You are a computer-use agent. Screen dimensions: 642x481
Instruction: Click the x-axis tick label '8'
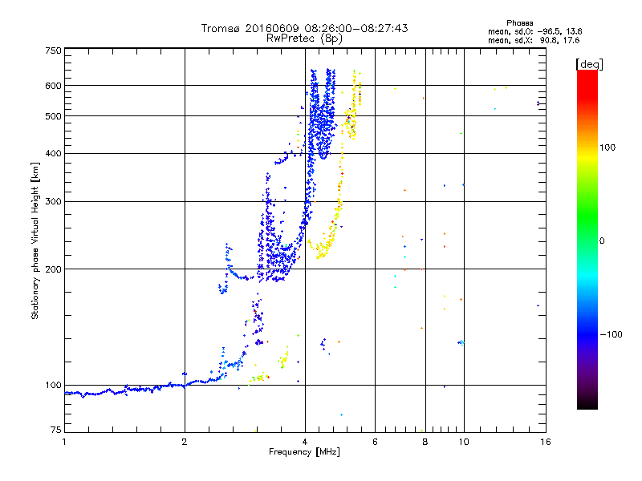pos(425,442)
